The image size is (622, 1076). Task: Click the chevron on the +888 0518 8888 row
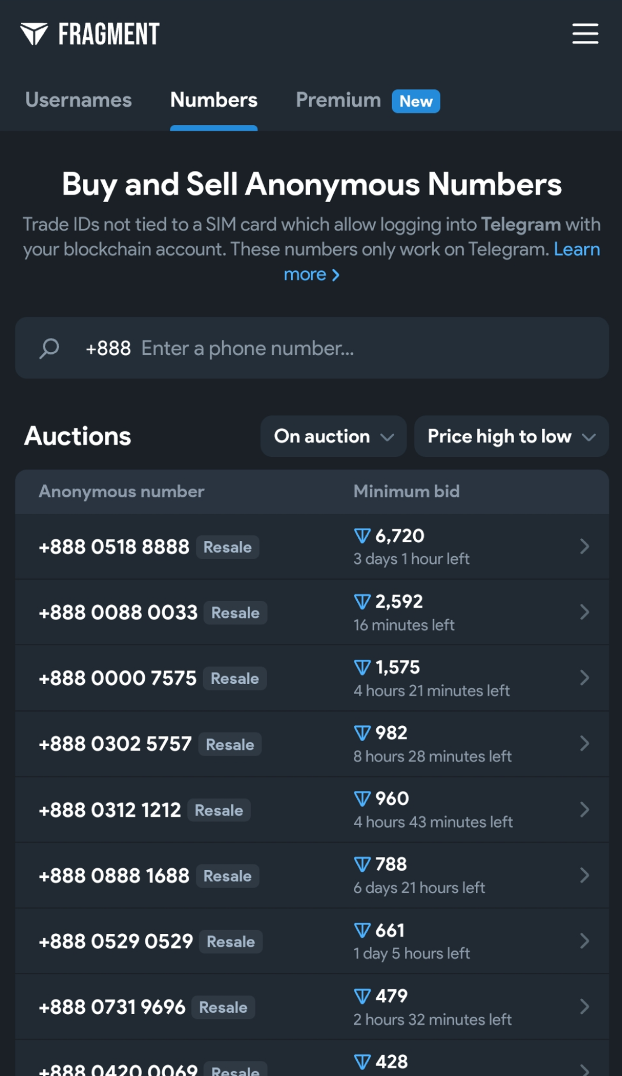[x=585, y=547]
